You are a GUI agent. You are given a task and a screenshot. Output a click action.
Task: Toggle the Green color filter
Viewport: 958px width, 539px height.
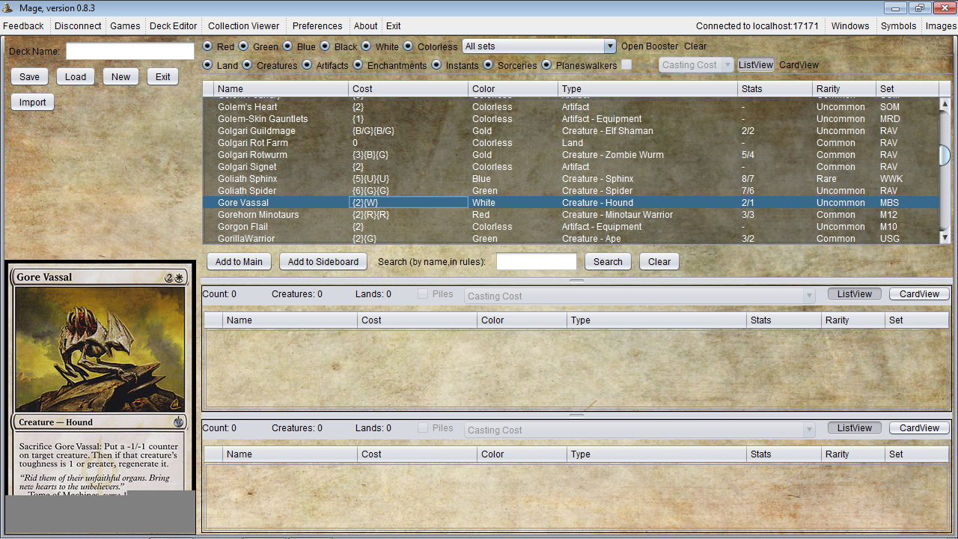243,46
